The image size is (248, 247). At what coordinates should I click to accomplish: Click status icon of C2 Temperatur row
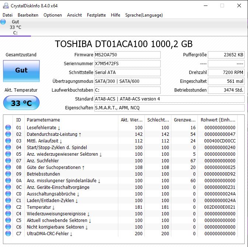pyautogui.click(x=8, y=207)
